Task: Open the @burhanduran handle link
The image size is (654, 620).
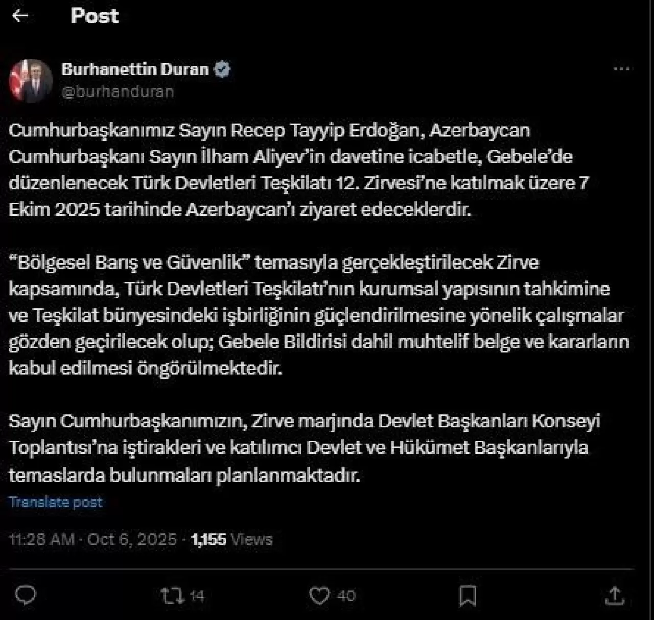Action: [118, 92]
